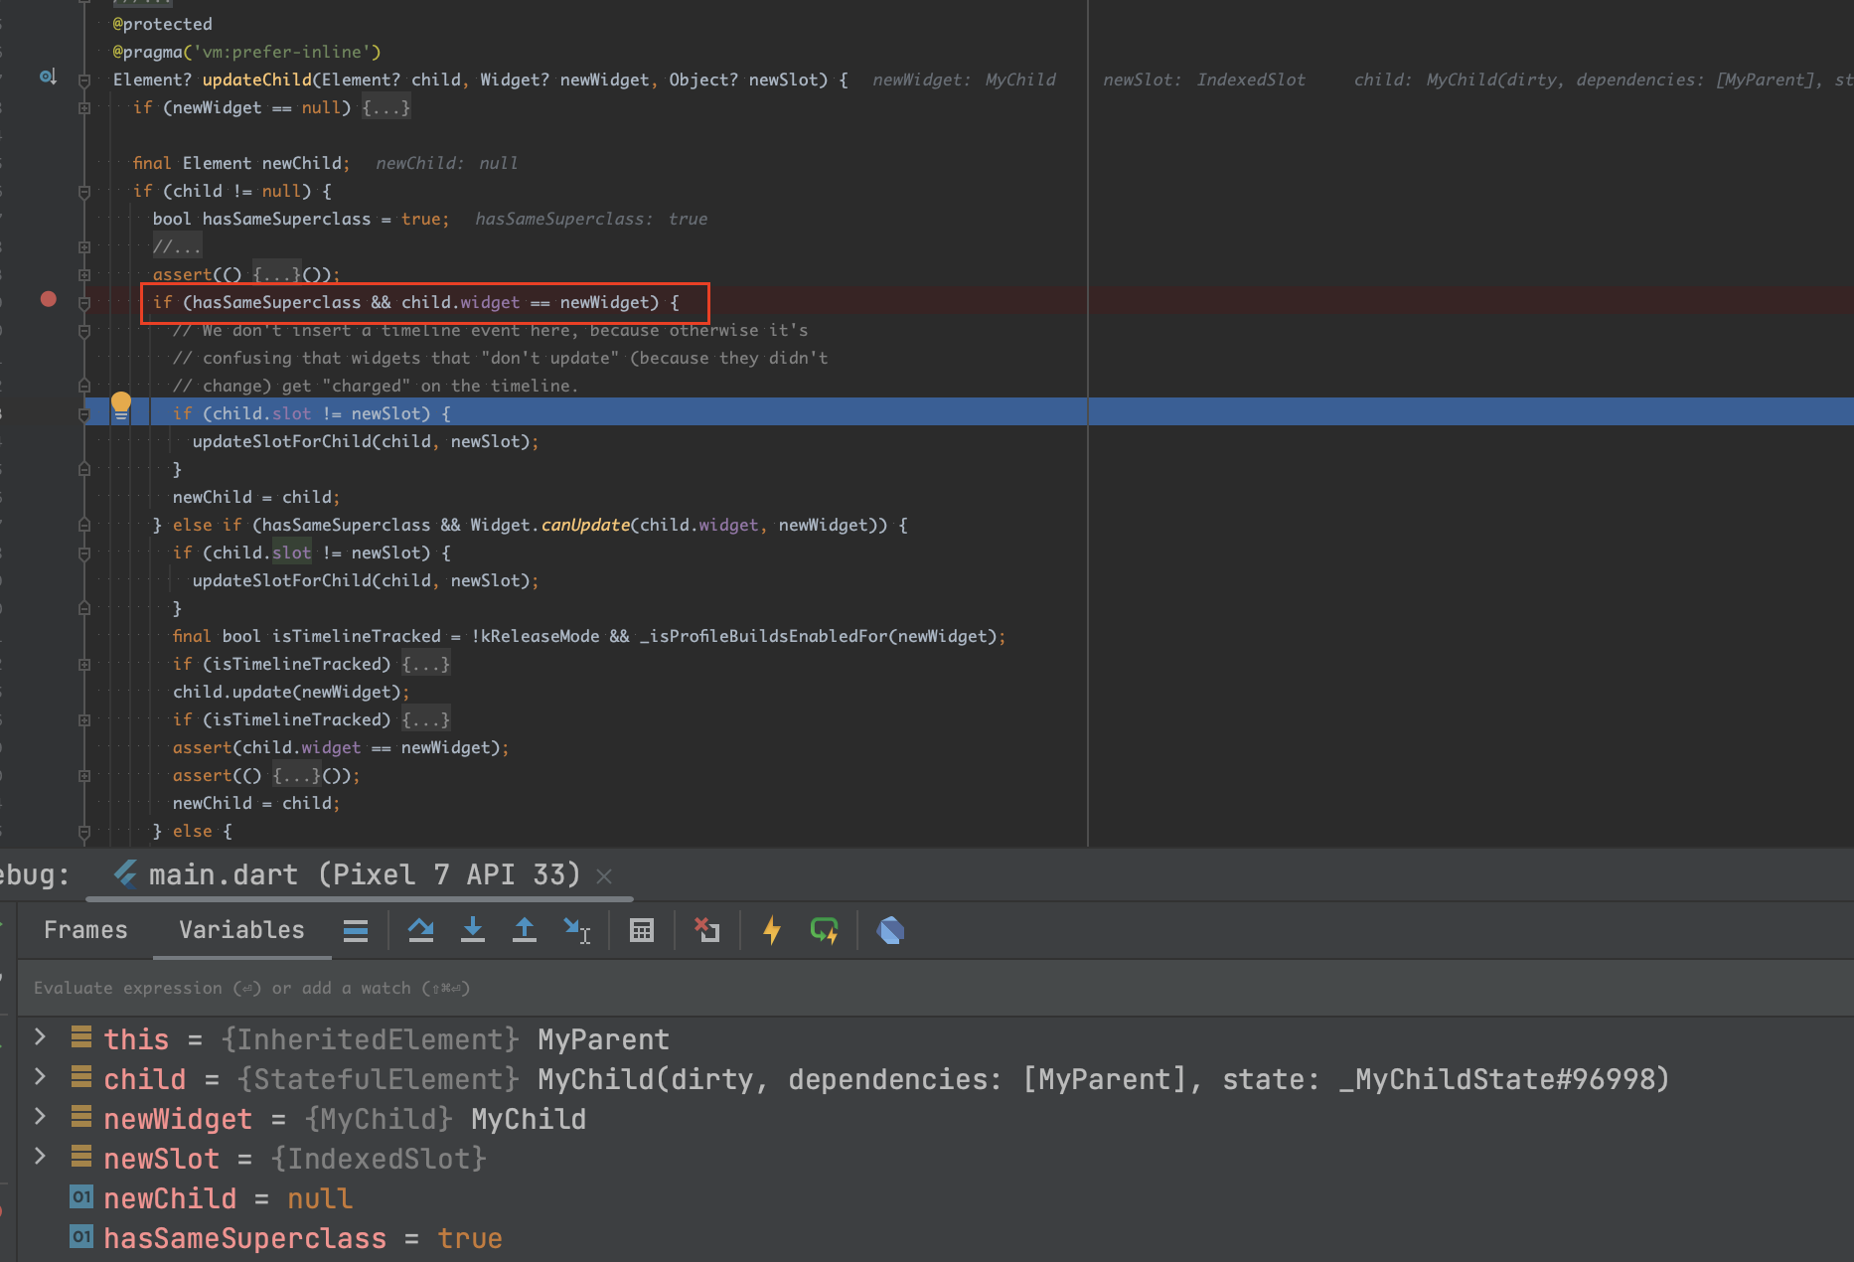This screenshot has width=1854, height=1262.
Task: Switch to the Variables tab
Action: (x=241, y=930)
